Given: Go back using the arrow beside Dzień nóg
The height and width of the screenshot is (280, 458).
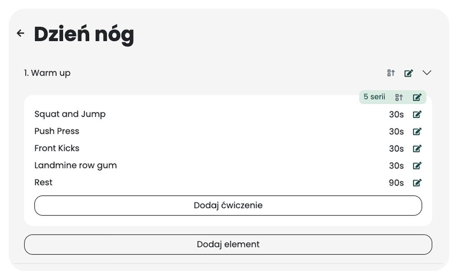Looking at the screenshot, I should tap(20, 33).
